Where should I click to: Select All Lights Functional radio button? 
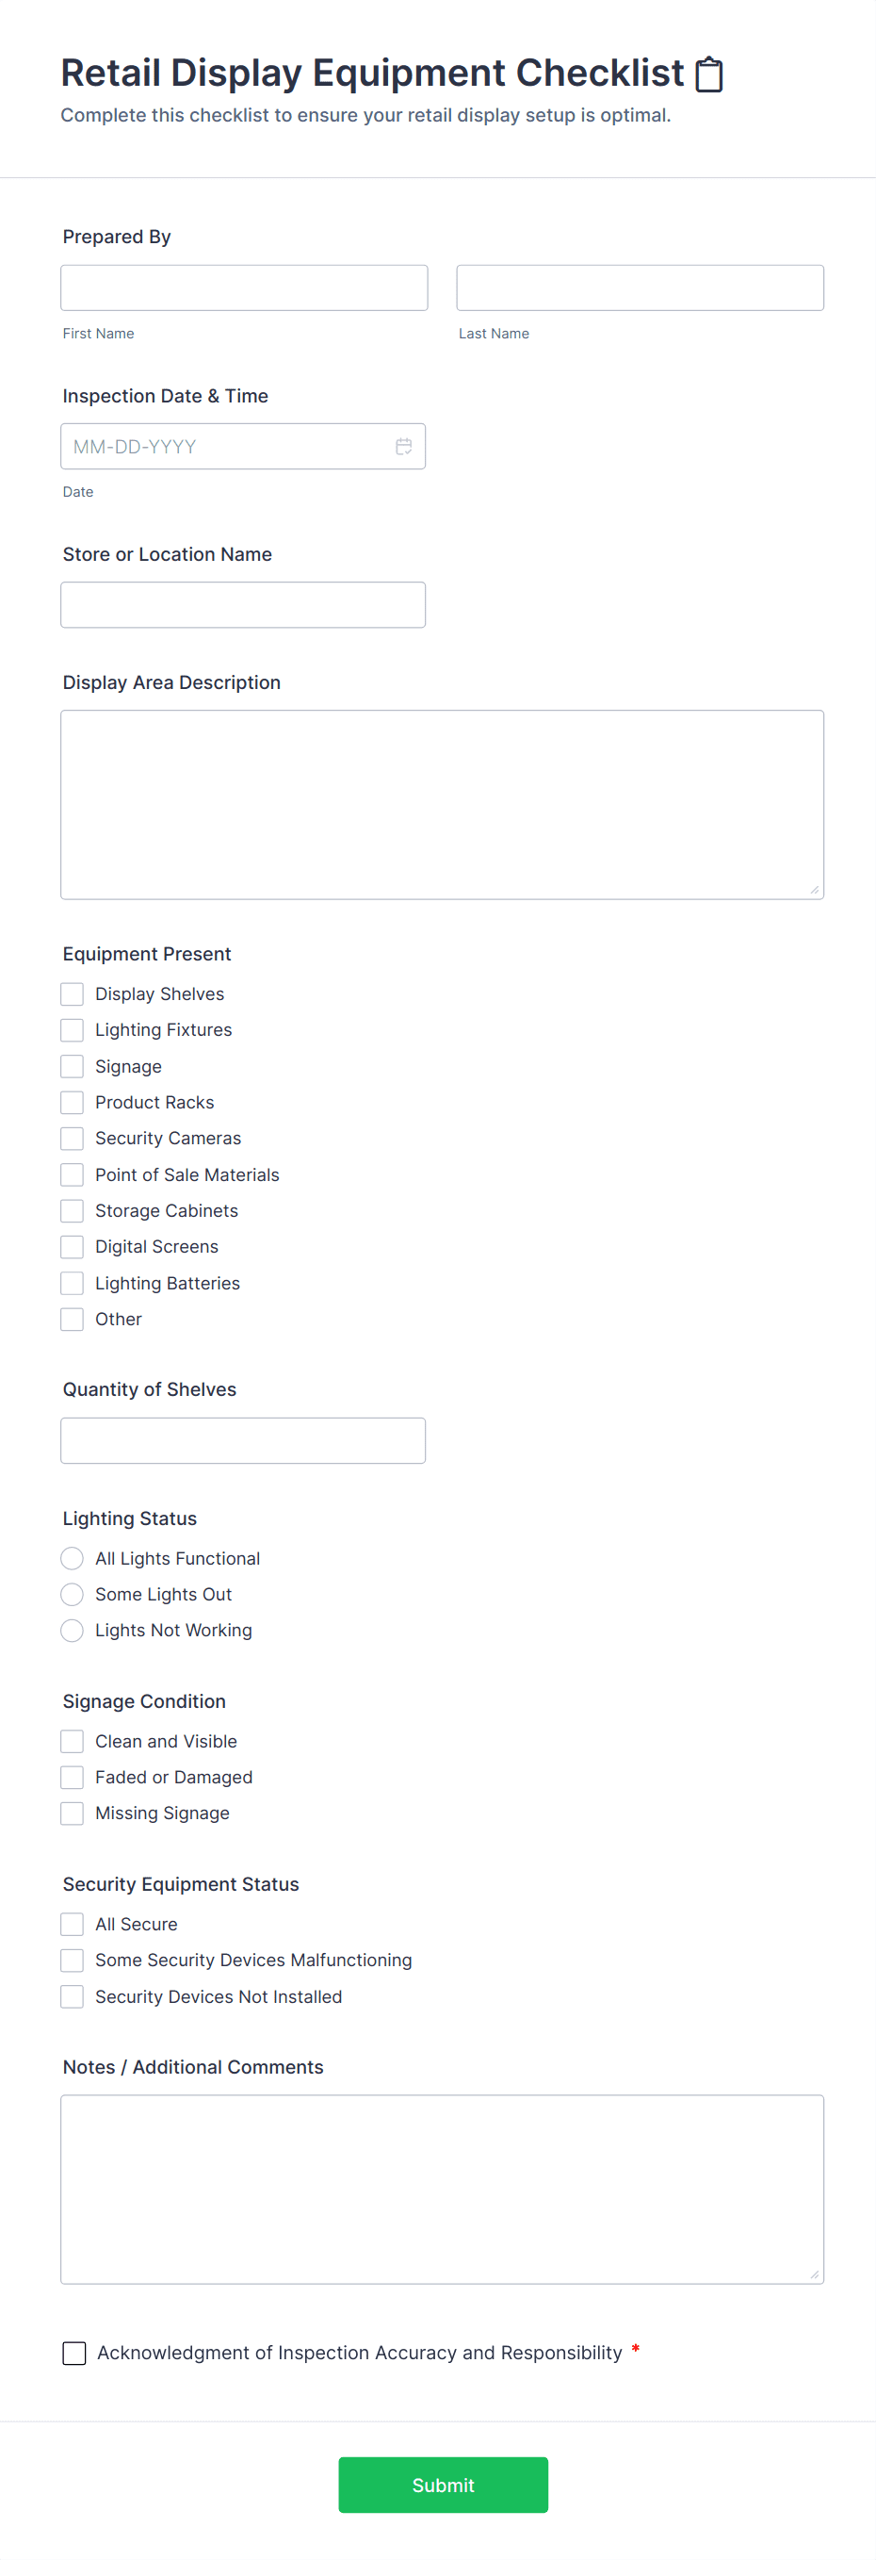point(73,1558)
